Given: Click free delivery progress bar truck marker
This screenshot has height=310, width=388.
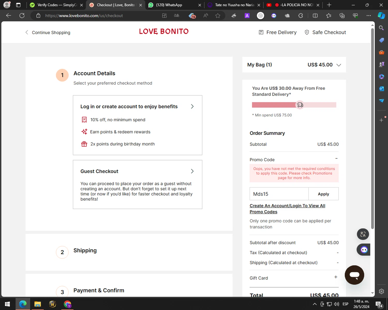Looking at the screenshot, I should coord(300,105).
